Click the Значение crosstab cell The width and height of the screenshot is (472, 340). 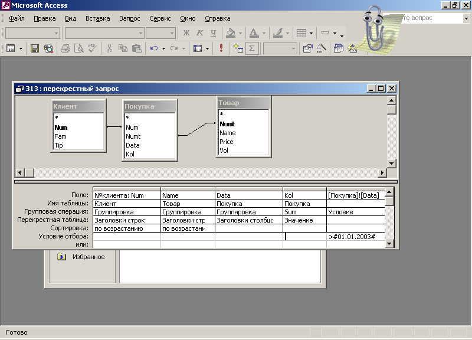[x=304, y=220]
